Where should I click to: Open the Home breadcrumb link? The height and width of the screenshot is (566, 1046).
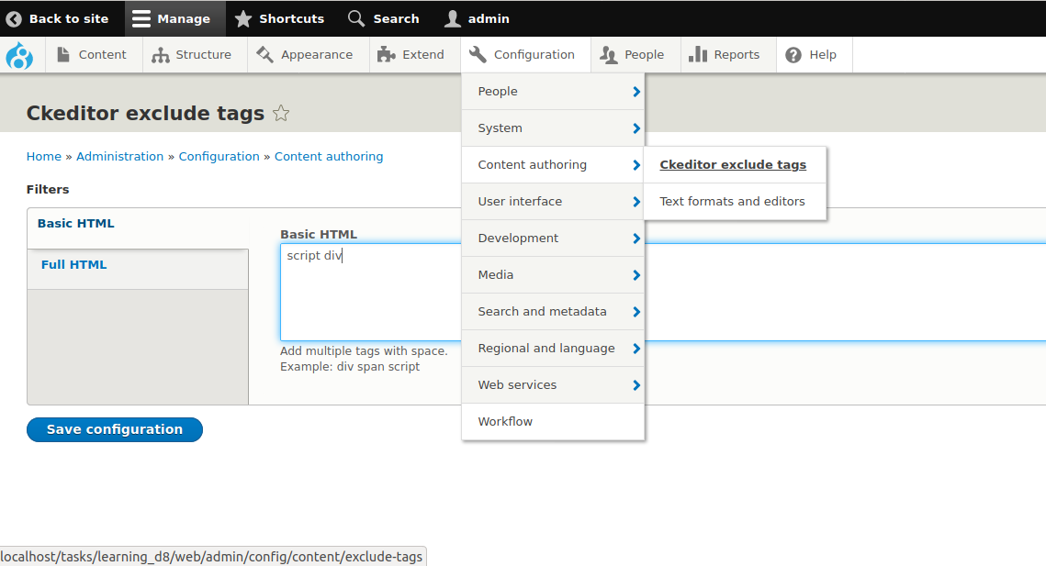pos(43,156)
